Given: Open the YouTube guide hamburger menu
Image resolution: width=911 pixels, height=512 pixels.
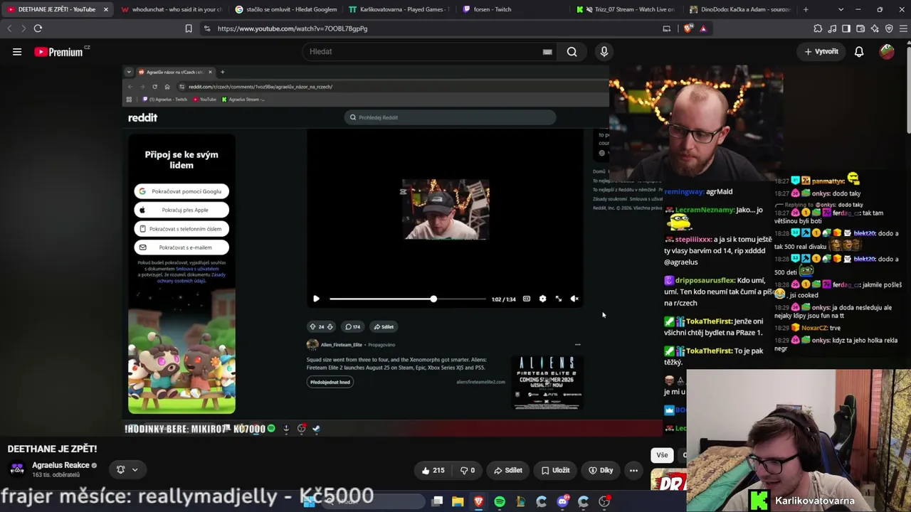Looking at the screenshot, I should tap(17, 52).
